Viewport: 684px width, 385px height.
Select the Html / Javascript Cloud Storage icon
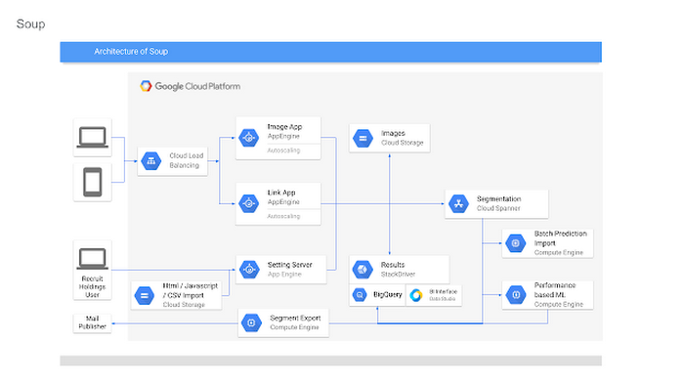point(145,295)
